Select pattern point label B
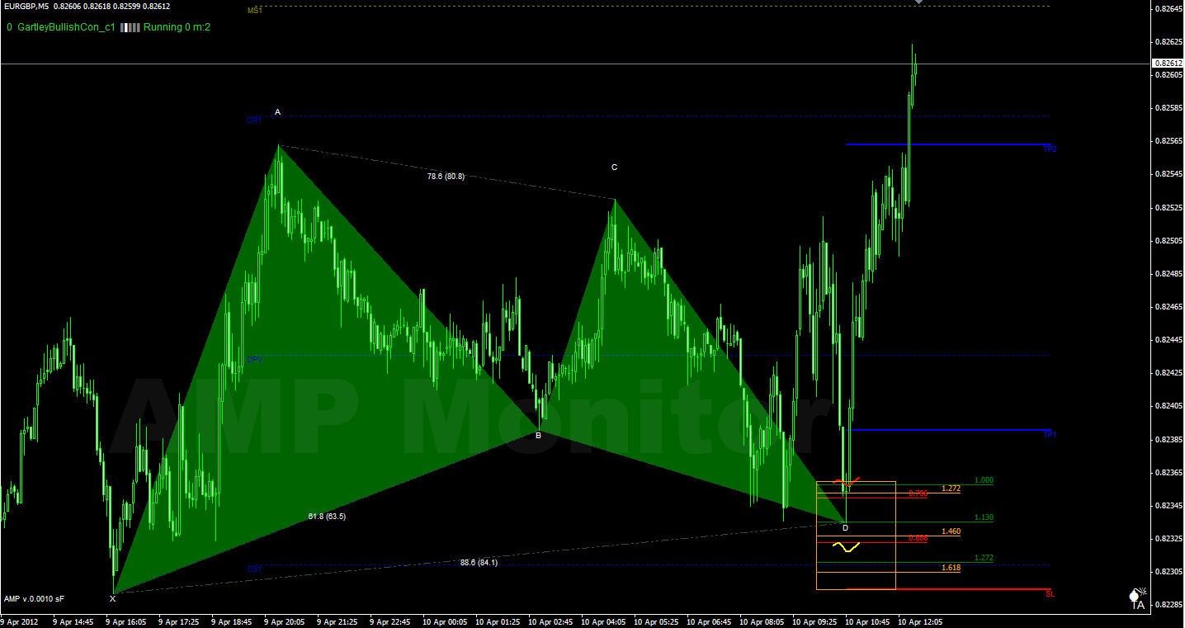The image size is (1185, 628). point(538,435)
